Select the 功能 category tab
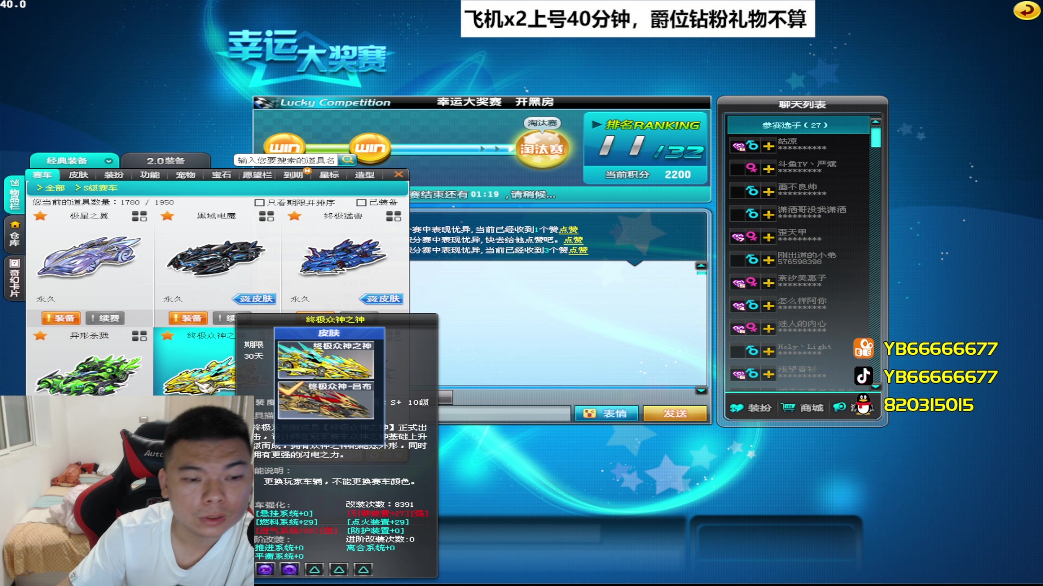 pos(150,175)
